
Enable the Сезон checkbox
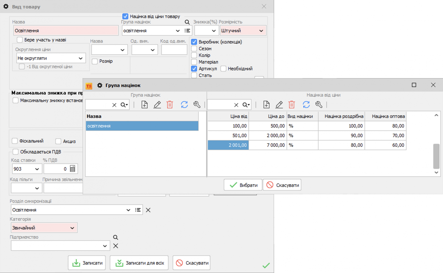tap(194, 48)
